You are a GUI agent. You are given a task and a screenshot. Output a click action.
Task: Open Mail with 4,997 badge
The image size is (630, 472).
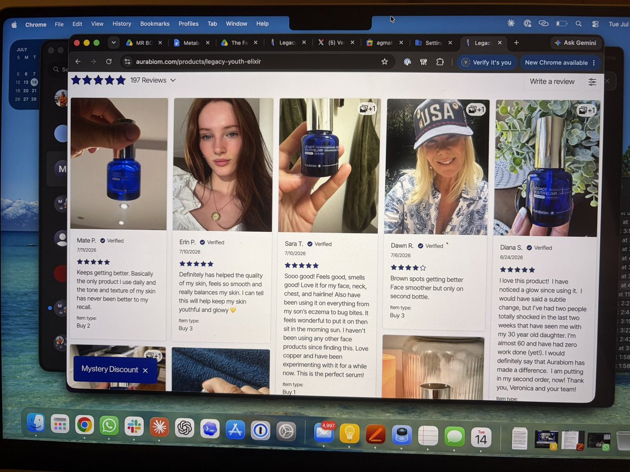(x=324, y=433)
